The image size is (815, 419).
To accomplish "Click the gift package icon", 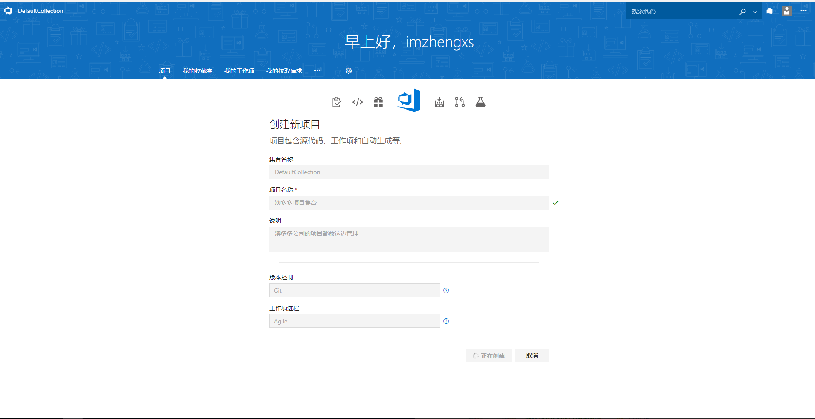I will [378, 102].
